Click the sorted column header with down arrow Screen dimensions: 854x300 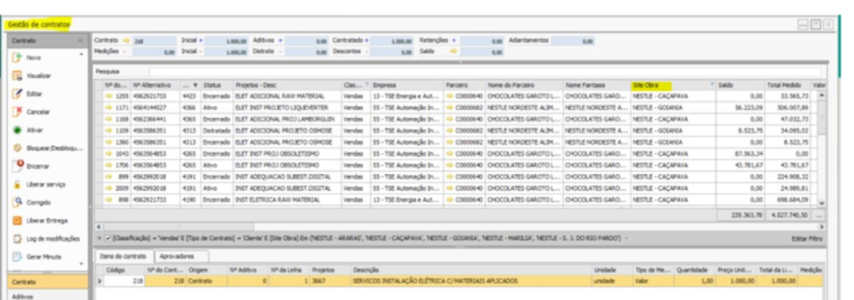pyautogui.click(x=190, y=86)
